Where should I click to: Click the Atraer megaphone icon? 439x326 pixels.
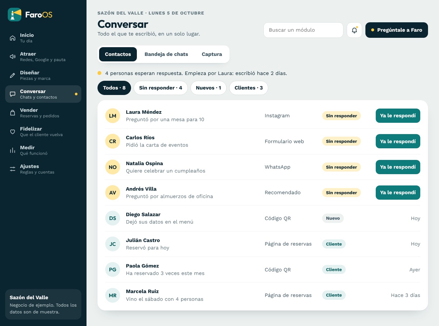tap(13, 57)
